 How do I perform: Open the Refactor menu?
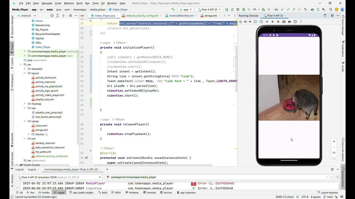pyautogui.click(x=69, y=3)
